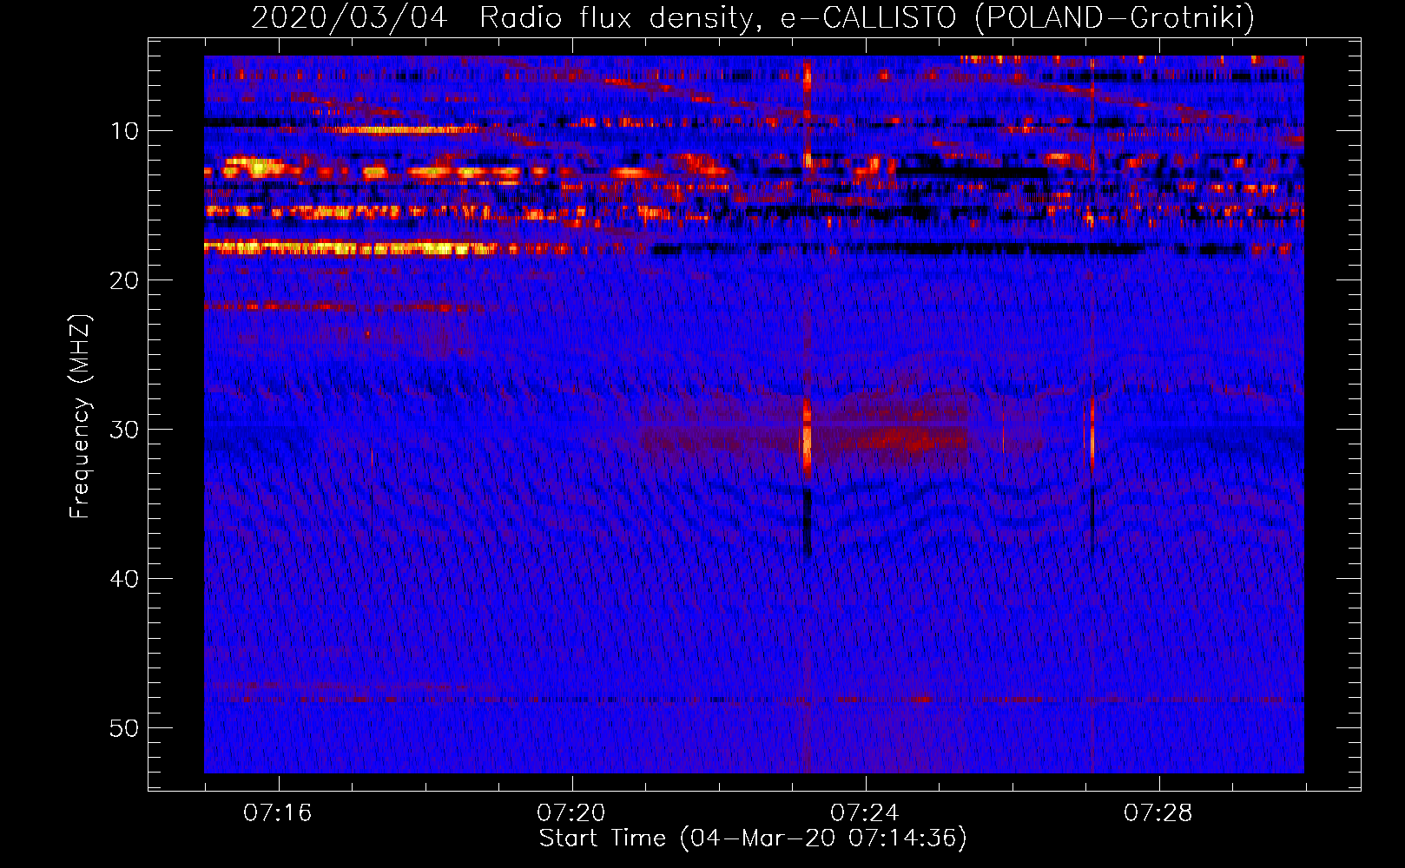Click the Frequency (MHZ) axis label
This screenshot has width=1405, height=868.
tap(80, 416)
